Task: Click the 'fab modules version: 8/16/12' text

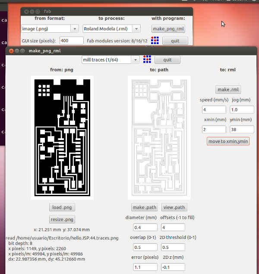Action: tap(117, 41)
